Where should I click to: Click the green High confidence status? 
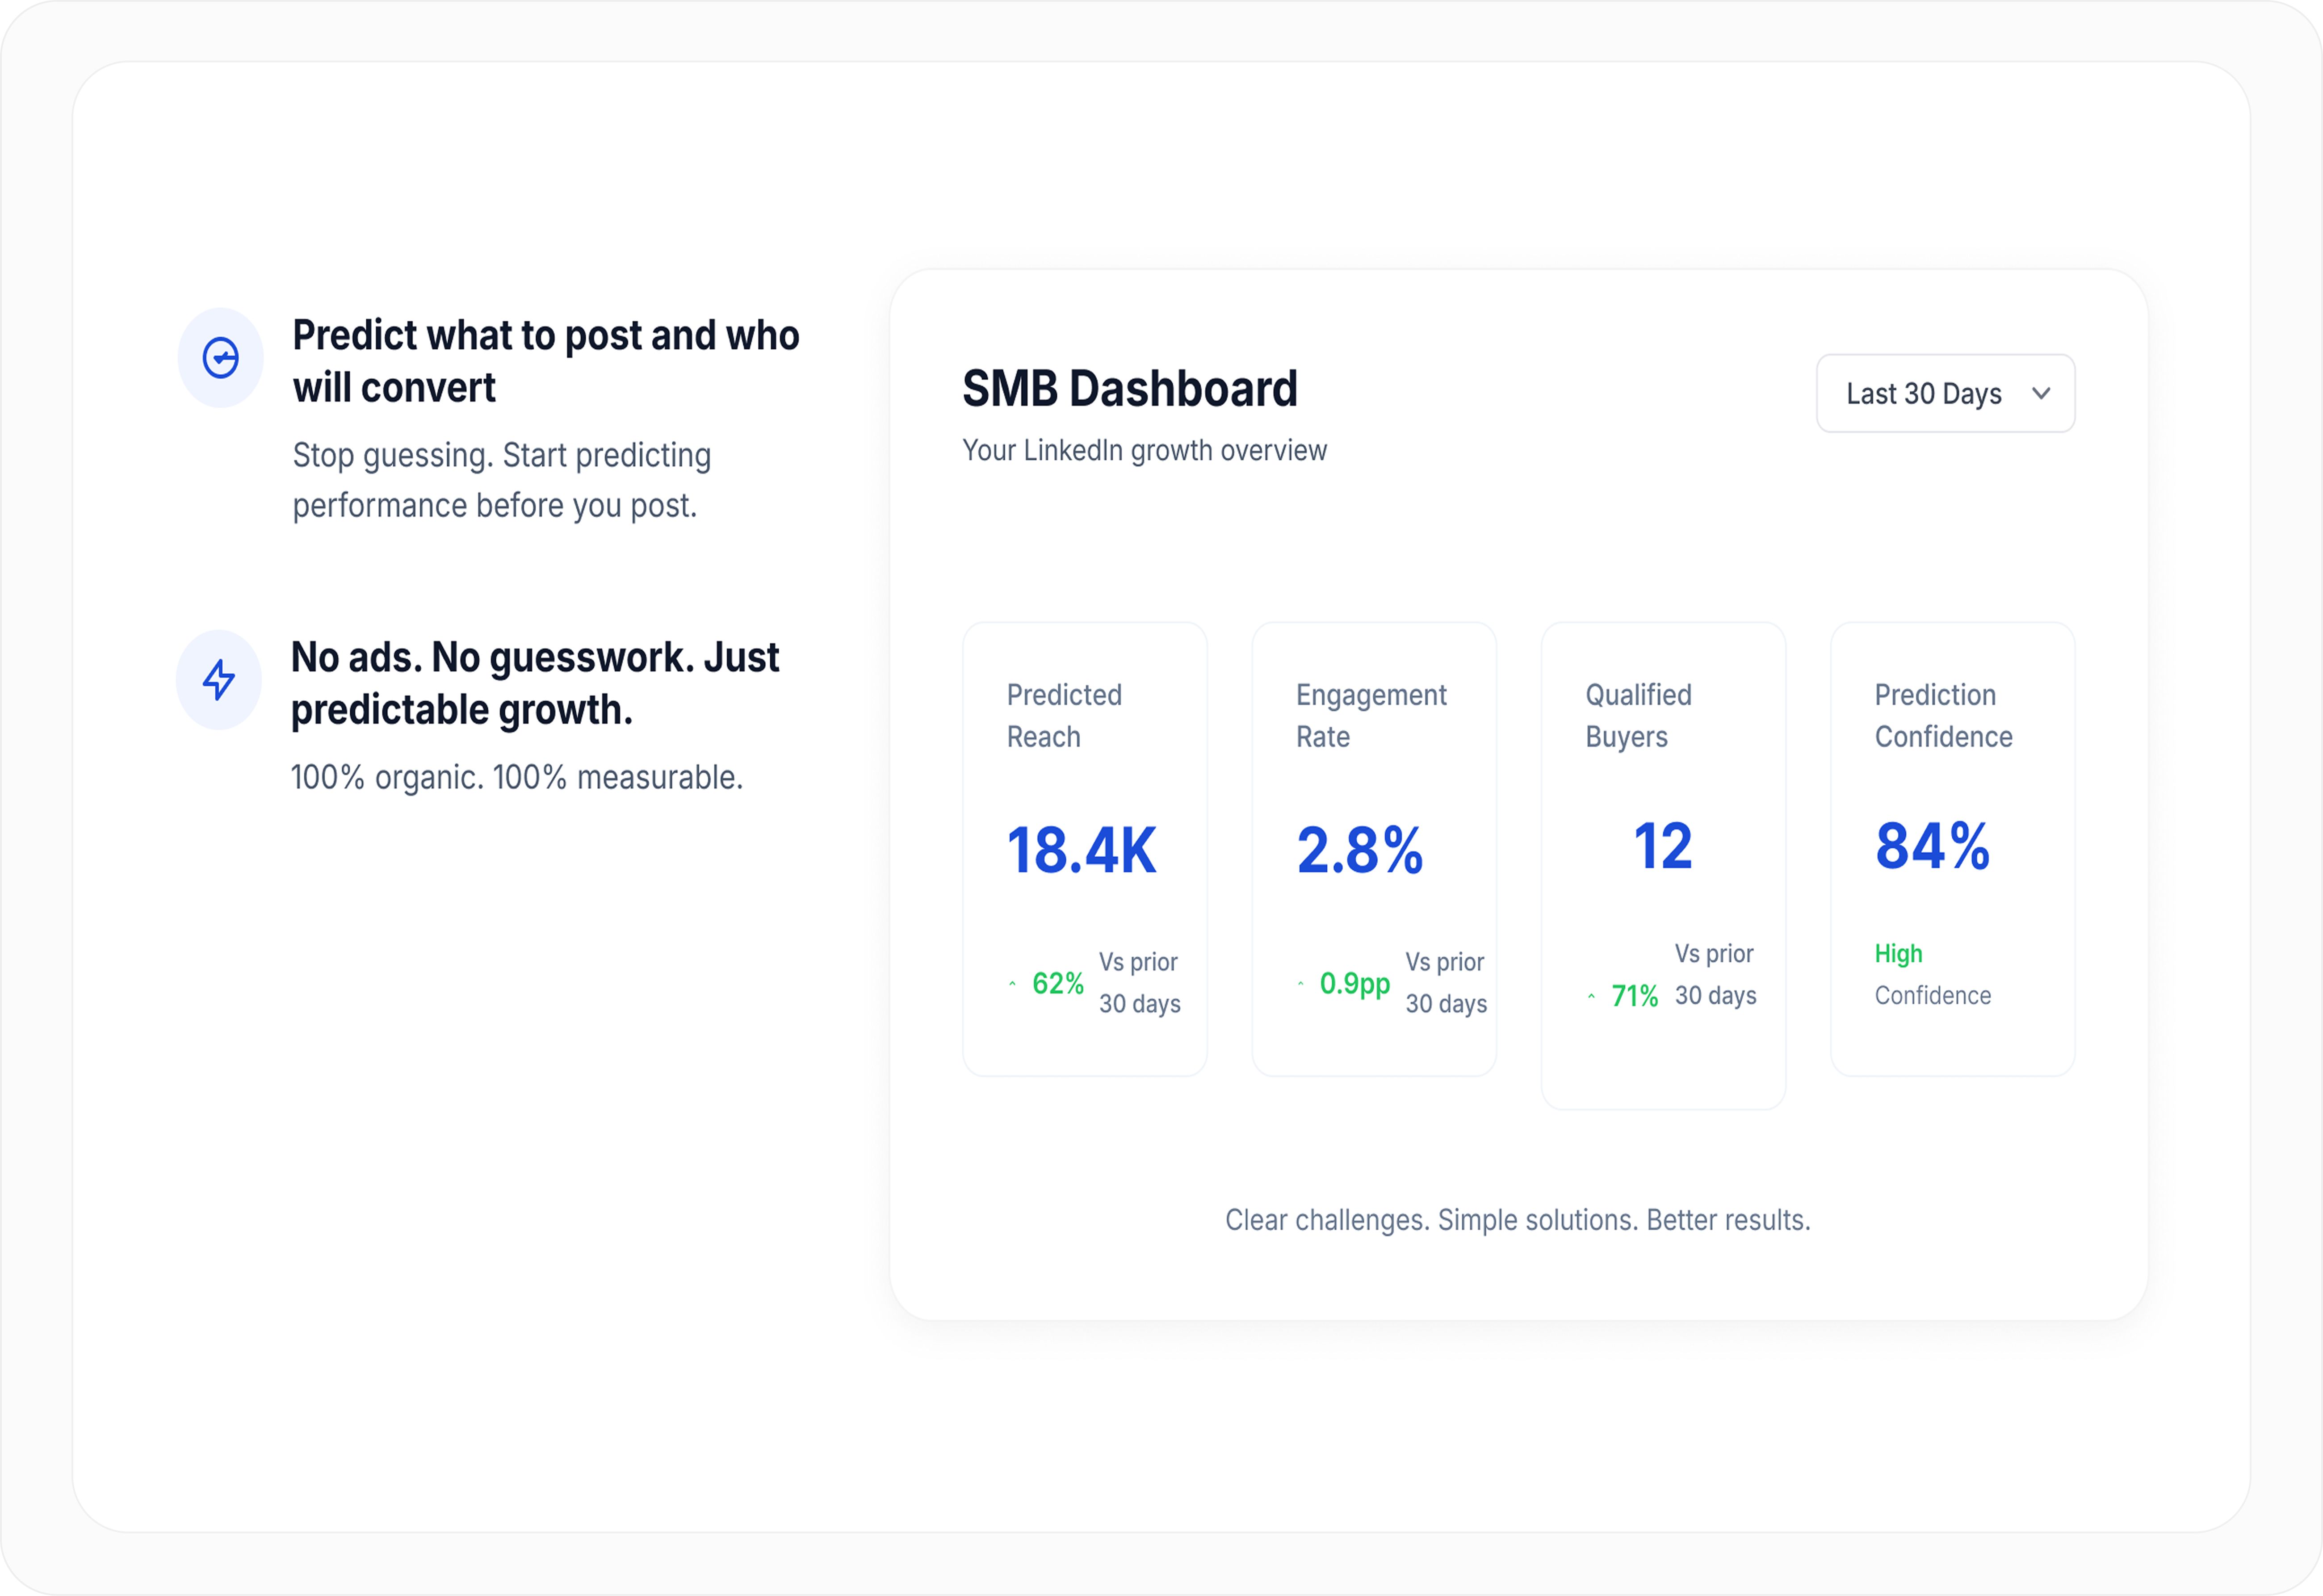[x=1898, y=954]
